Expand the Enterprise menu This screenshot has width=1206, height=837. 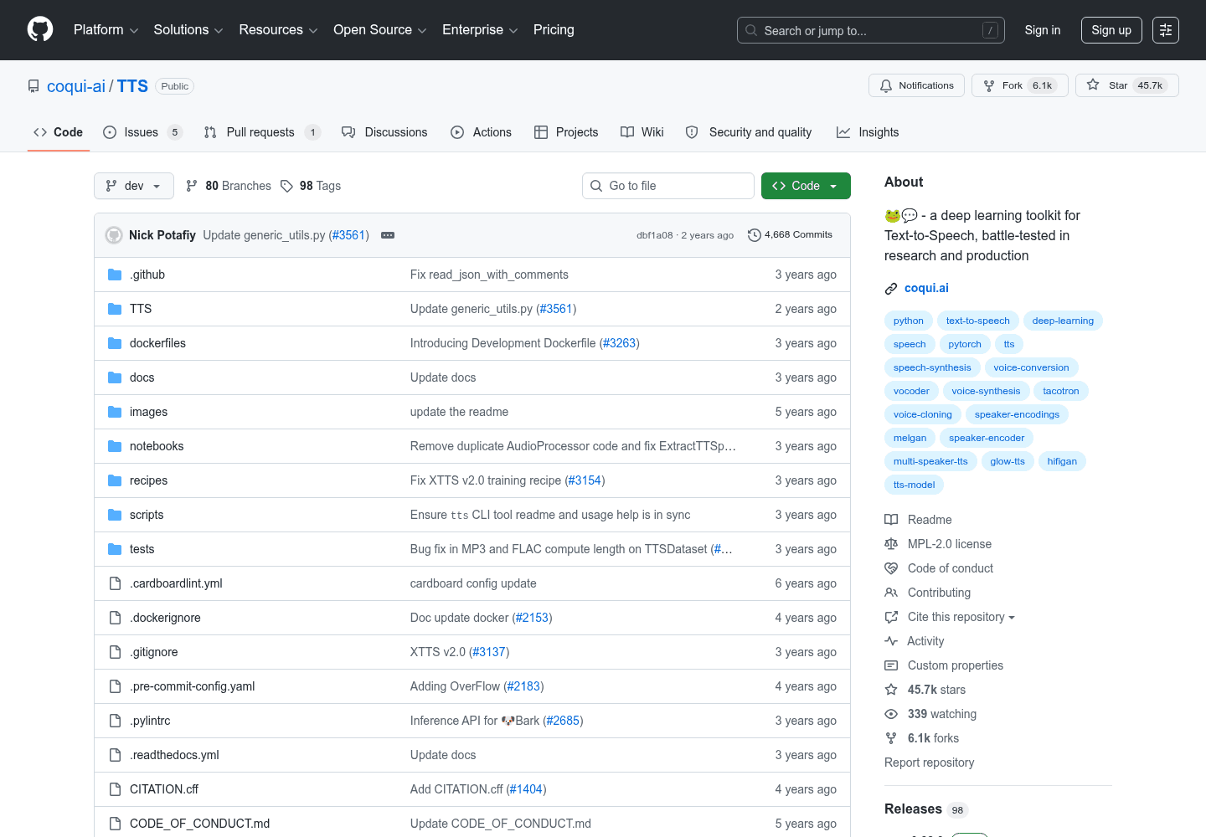(480, 30)
